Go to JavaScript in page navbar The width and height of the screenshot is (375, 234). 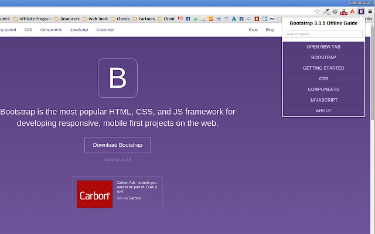pyautogui.click(x=79, y=30)
